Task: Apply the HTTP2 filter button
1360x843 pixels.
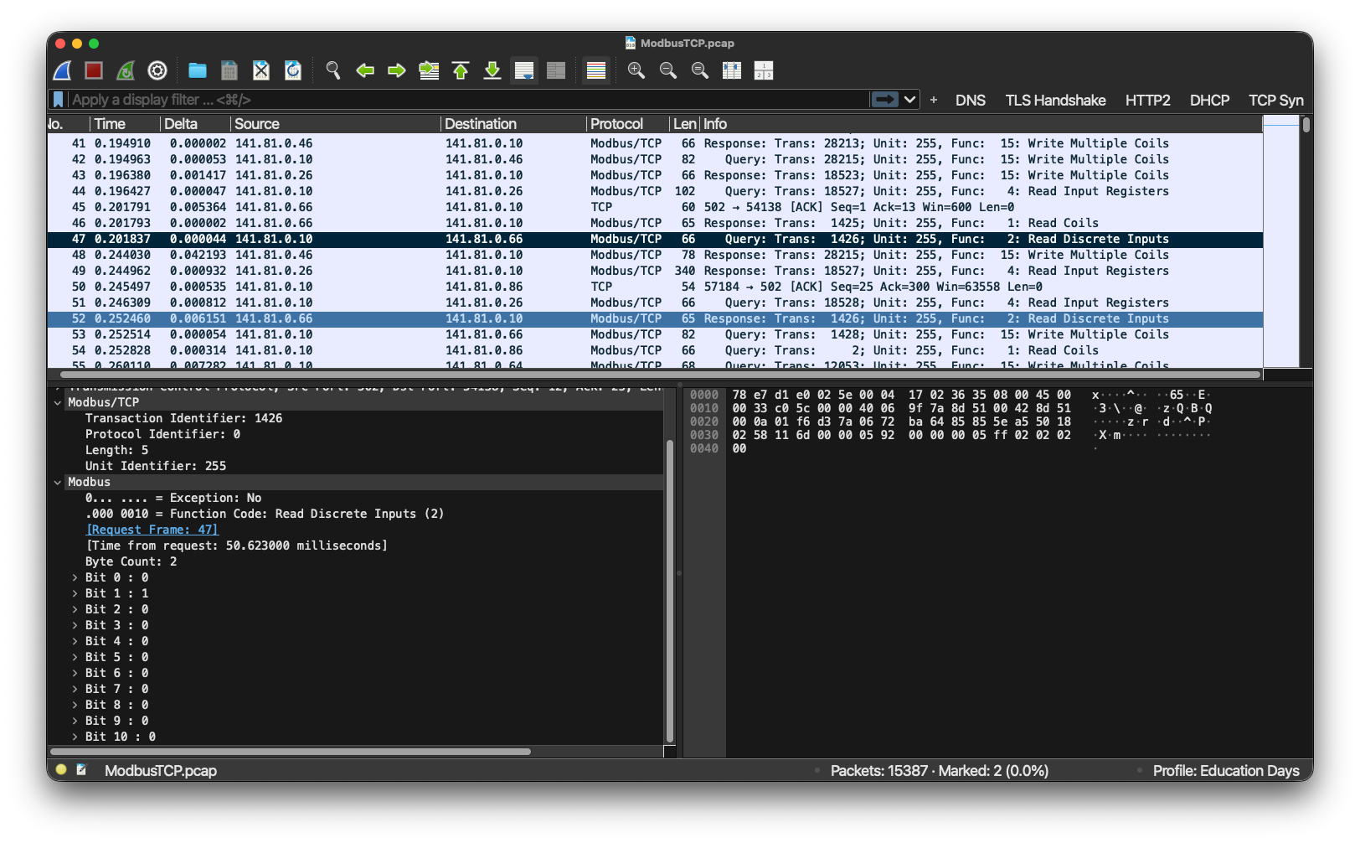Action: coord(1147,101)
